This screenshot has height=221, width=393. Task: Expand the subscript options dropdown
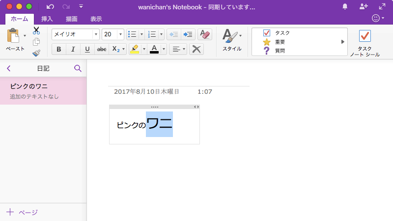124,49
